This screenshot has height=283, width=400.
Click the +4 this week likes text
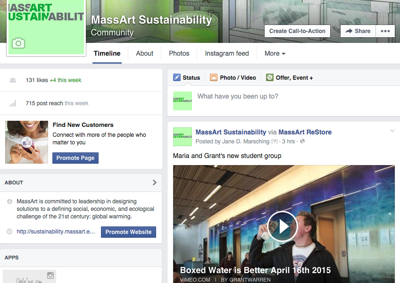pos(65,80)
